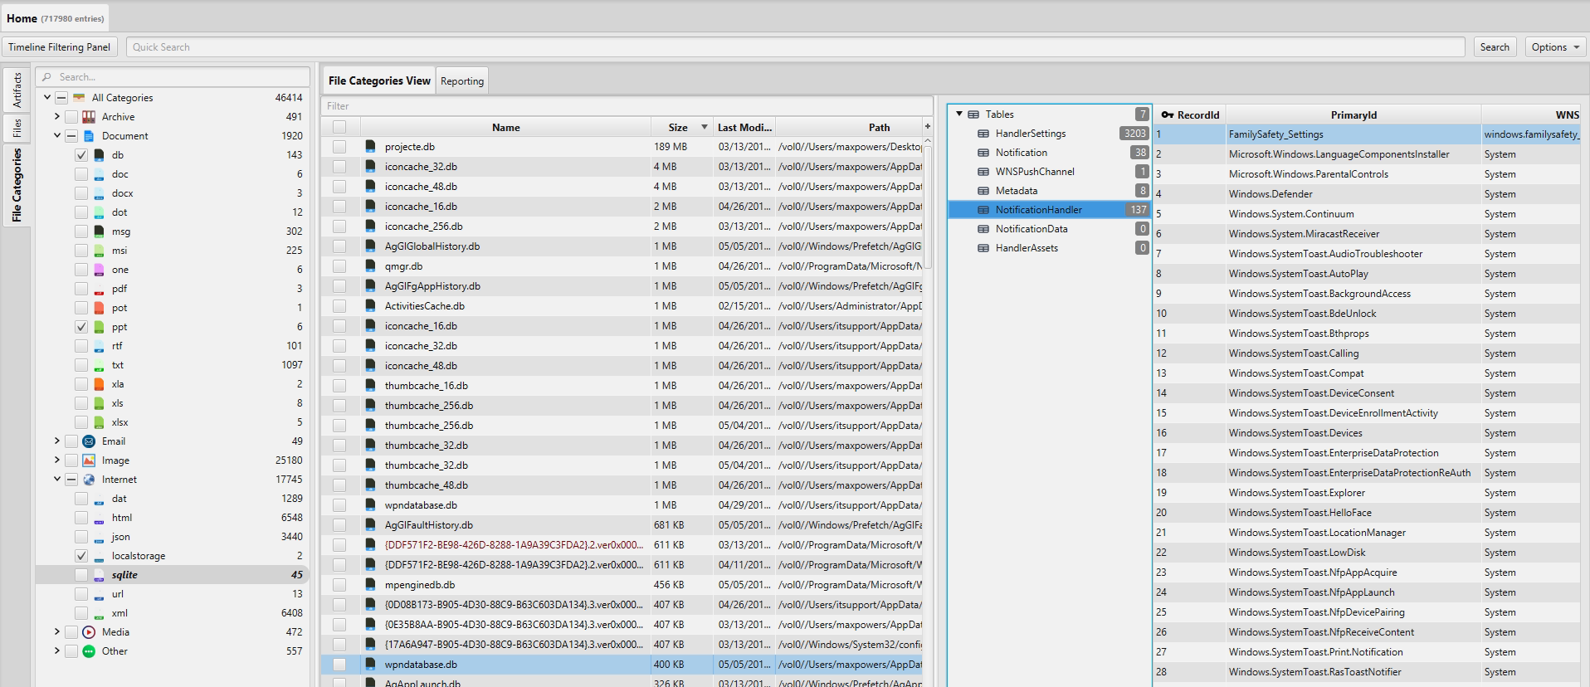The height and width of the screenshot is (687, 1590).
Task: Click the Image category picture icon
Action: [89, 460]
